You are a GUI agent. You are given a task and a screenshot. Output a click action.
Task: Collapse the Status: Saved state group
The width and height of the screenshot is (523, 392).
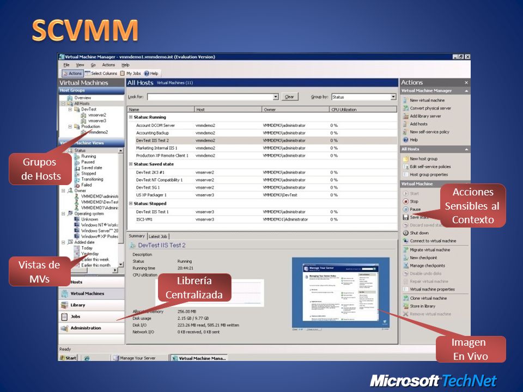[x=131, y=164]
